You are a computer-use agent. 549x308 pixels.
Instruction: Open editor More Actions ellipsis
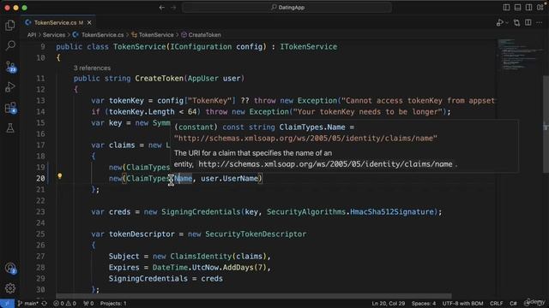tap(540, 23)
